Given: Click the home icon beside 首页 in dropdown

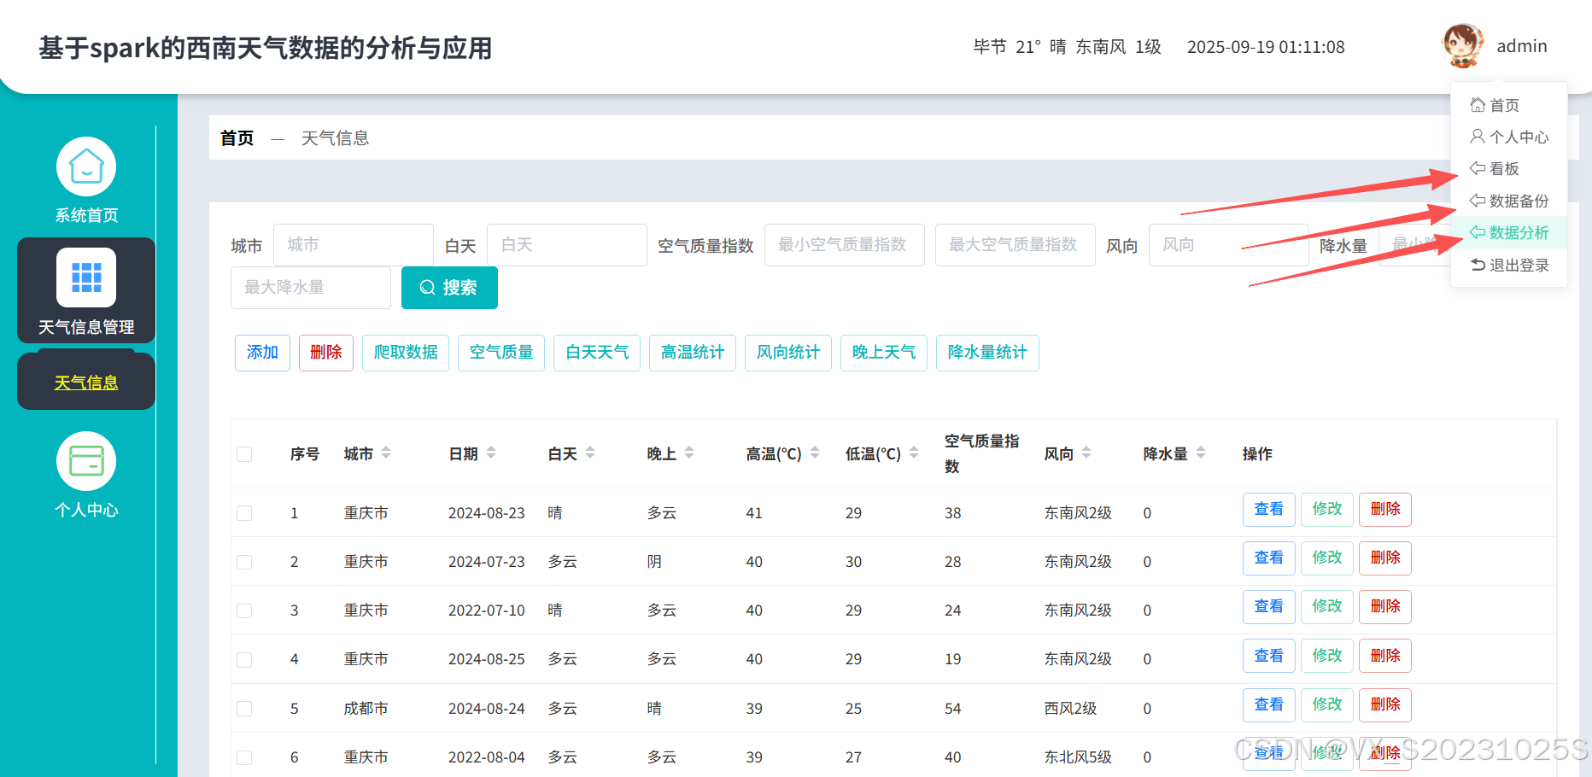Looking at the screenshot, I should (x=1478, y=105).
